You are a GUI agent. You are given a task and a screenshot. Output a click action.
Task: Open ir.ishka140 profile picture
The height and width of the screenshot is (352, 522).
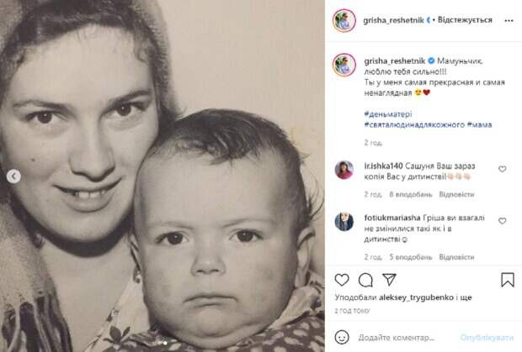click(x=344, y=170)
